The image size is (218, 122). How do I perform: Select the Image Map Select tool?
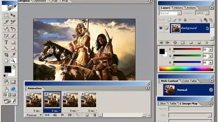[13, 29]
